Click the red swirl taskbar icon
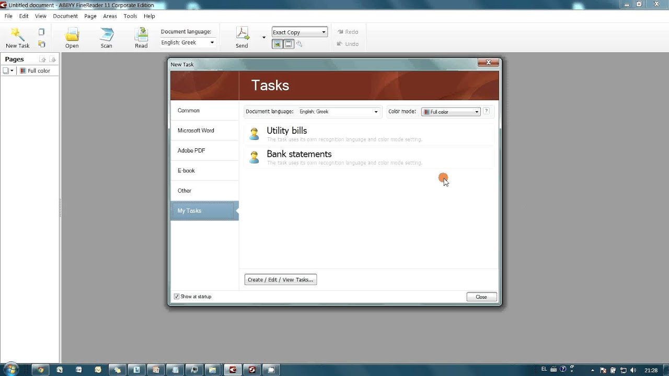Screen dimensions: 669x376 (x=252, y=370)
